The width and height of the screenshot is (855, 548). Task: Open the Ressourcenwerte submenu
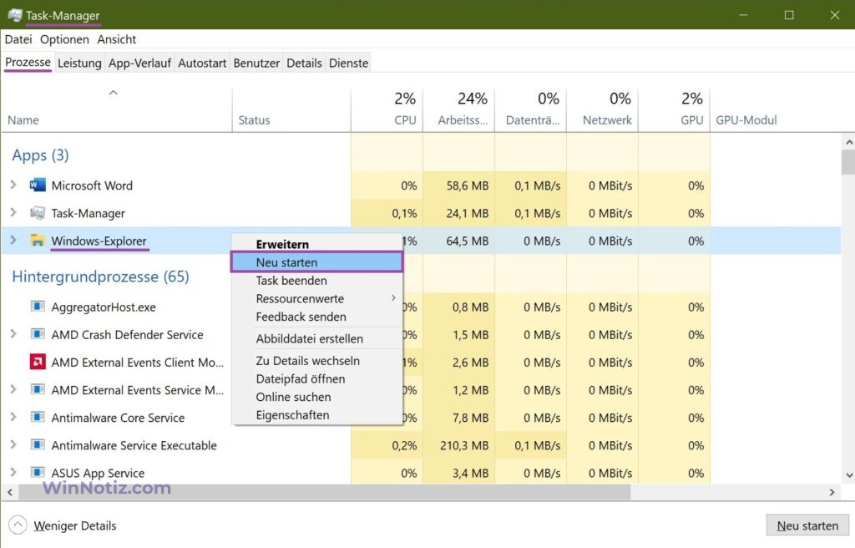[x=301, y=298]
